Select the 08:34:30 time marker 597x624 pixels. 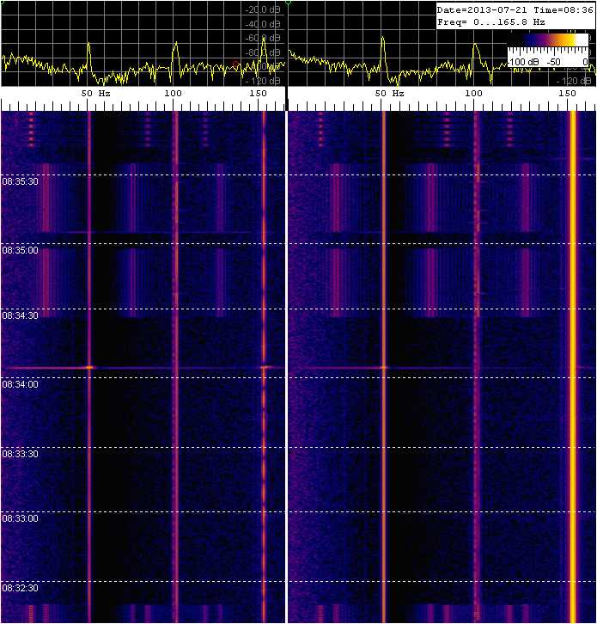tap(21, 316)
